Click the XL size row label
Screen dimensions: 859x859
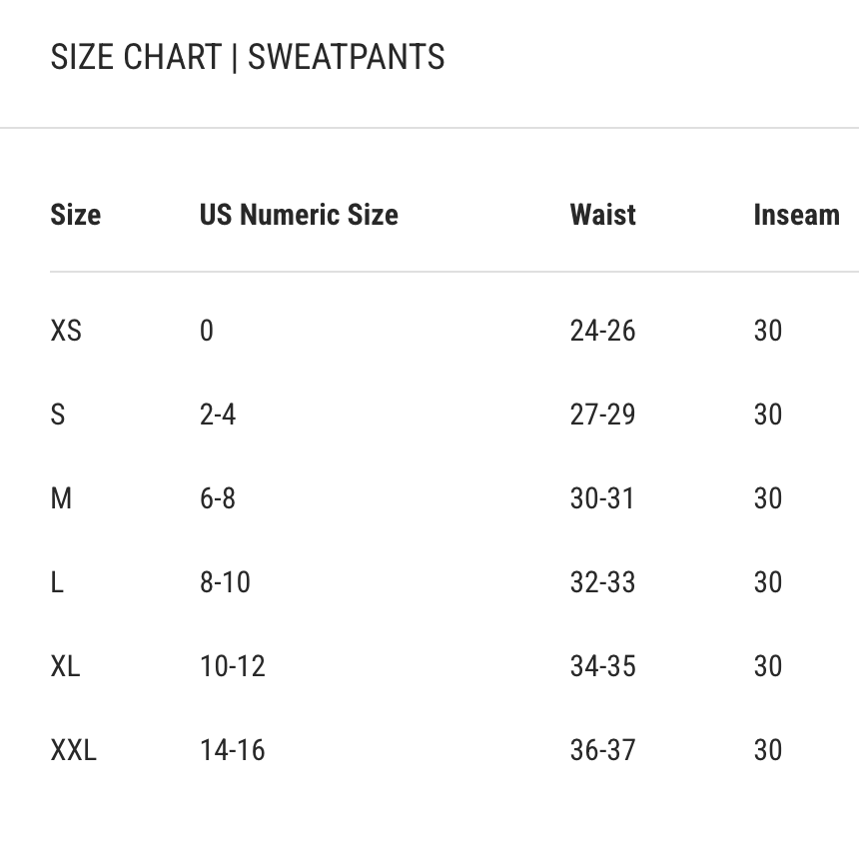click(x=66, y=666)
